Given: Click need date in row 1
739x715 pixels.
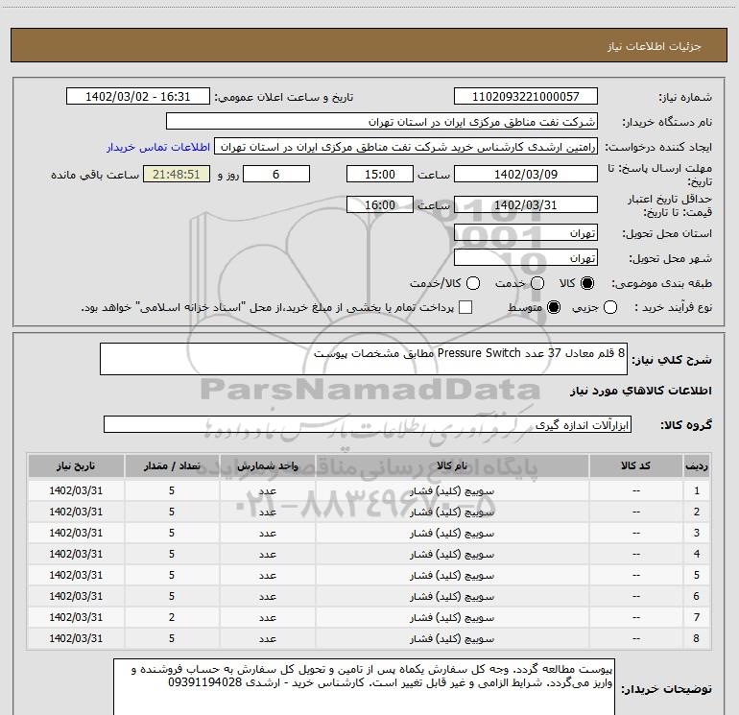Looking at the screenshot, I should (x=76, y=490).
